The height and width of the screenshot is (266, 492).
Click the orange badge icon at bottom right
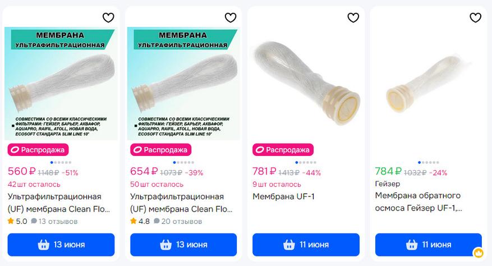478,253
